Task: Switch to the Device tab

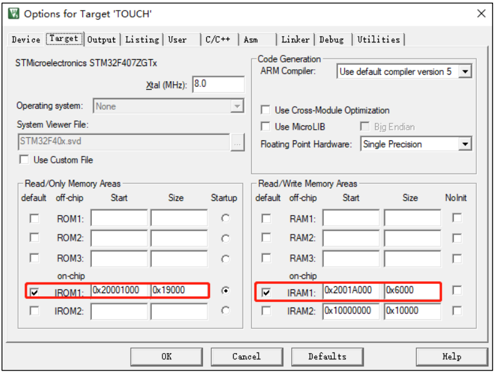Action: [x=26, y=40]
